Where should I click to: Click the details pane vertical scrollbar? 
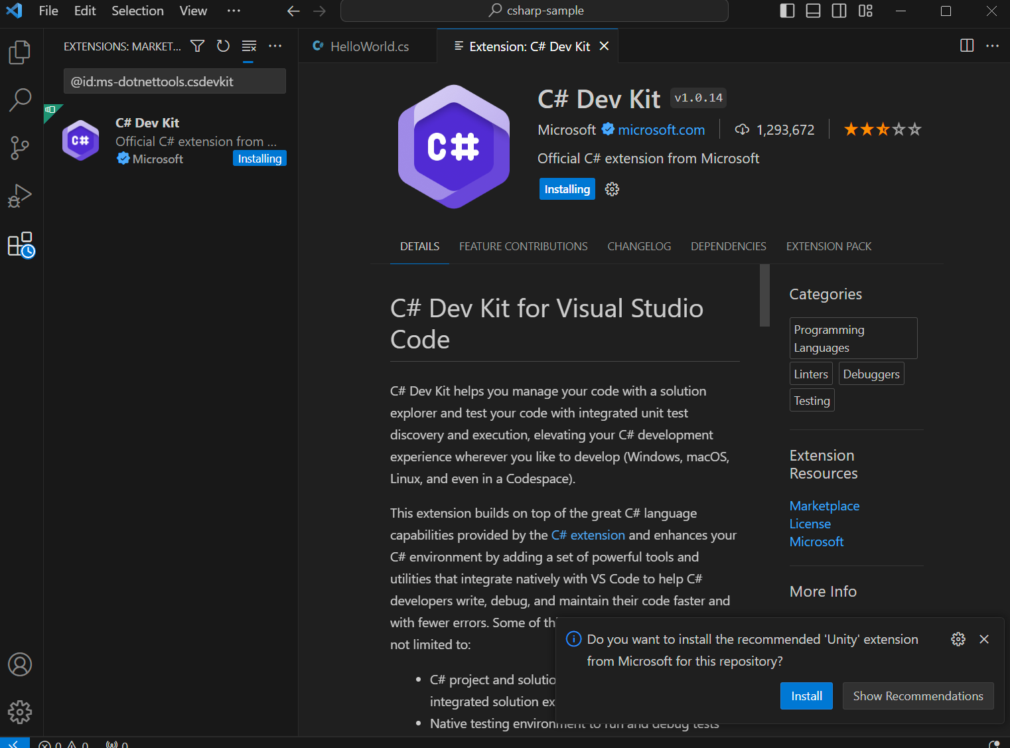tap(764, 295)
